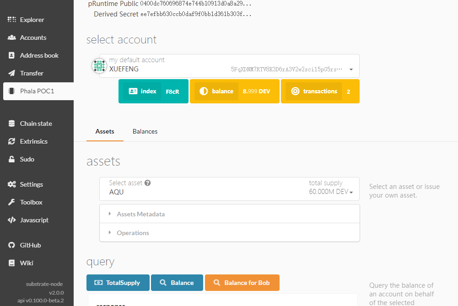Open the GitHub link in the sidebar
The height and width of the screenshot is (306, 458).
pos(30,245)
